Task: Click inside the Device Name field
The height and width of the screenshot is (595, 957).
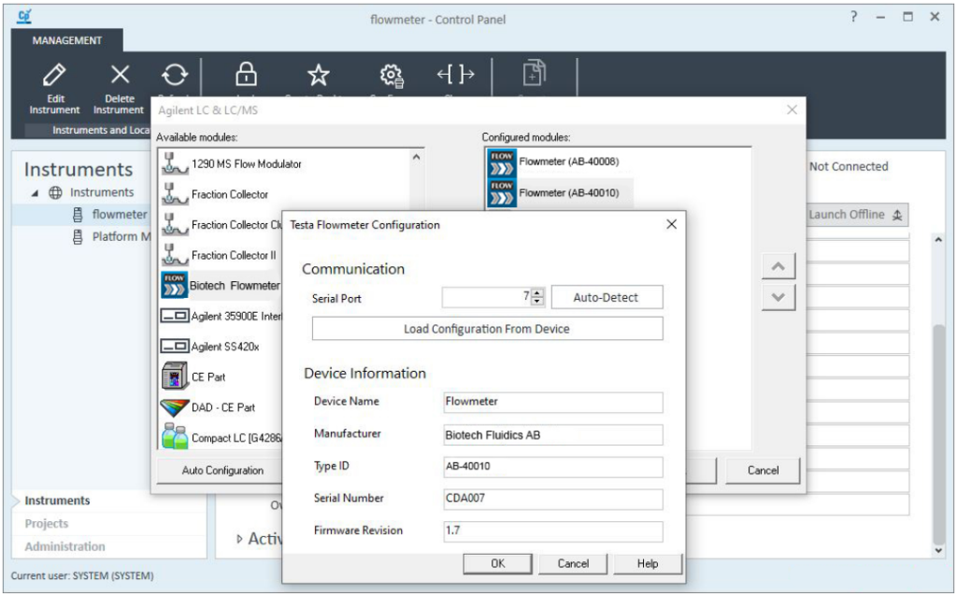Action: [553, 402]
